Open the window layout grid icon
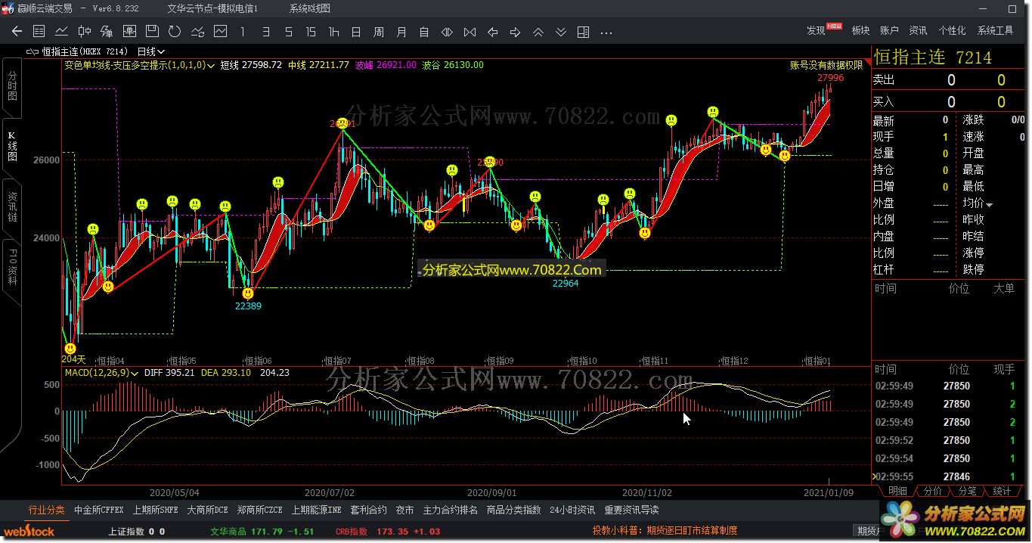Viewport: 1032px width, 543px height. [x=583, y=32]
